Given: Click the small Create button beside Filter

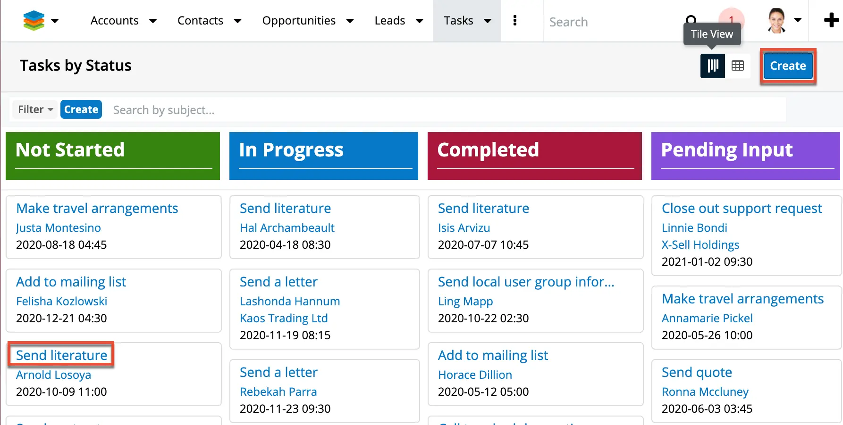Looking at the screenshot, I should point(81,109).
